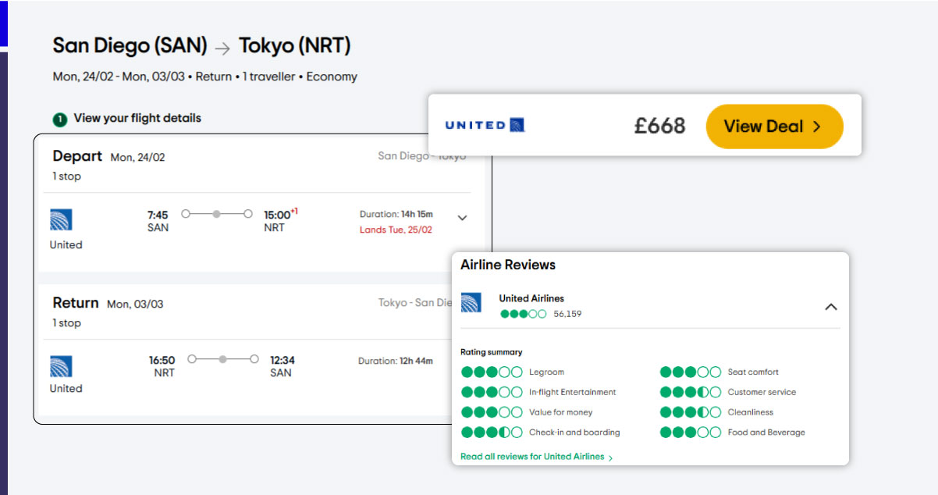
Task: Click the Check-in and boarding rating circles
Action: [492, 433]
